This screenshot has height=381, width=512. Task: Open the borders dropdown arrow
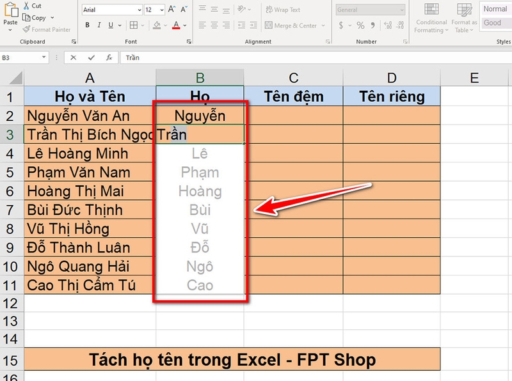tap(142, 25)
